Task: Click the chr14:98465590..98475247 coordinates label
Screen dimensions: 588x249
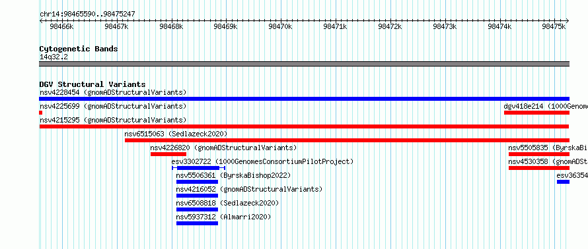Action: point(87,14)
